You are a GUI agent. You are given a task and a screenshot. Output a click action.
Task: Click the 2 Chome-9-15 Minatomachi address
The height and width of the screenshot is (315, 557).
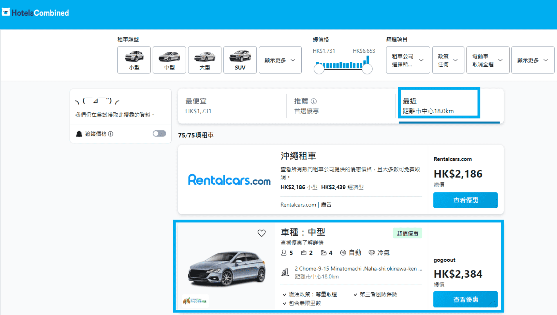click(358, 269)
